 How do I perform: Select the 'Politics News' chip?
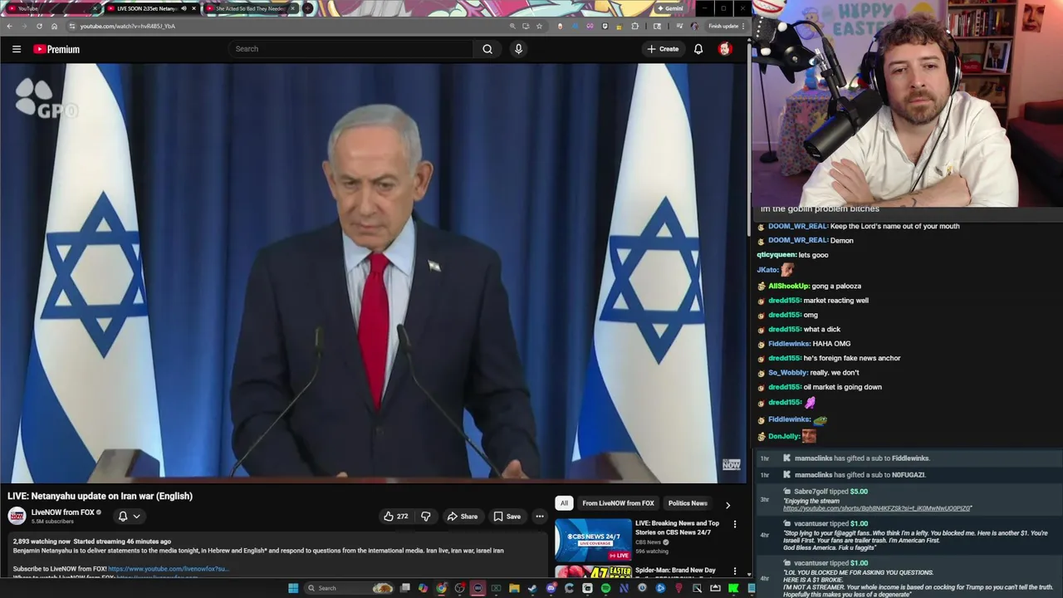pyautogui.click(x=688, y=503)
